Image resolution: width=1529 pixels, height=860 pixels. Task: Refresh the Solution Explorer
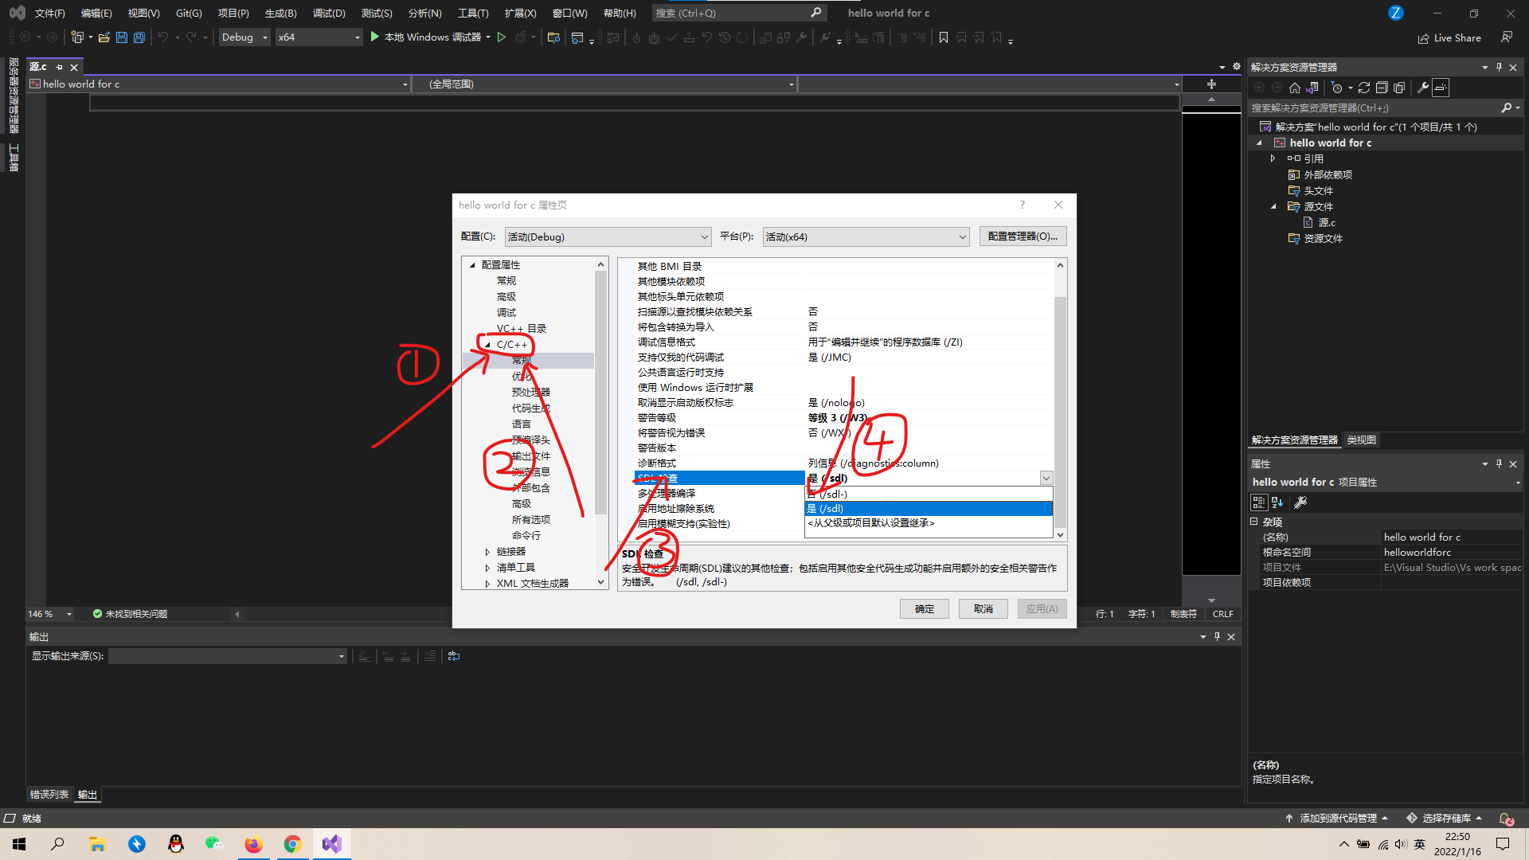click(x=1364, y=88)
